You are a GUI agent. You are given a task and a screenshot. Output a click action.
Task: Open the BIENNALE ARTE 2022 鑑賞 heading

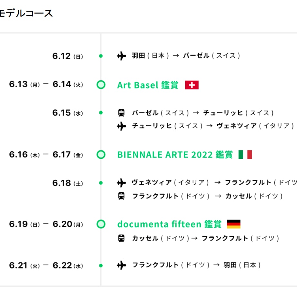pyautogui.click(x=175, y=155)
